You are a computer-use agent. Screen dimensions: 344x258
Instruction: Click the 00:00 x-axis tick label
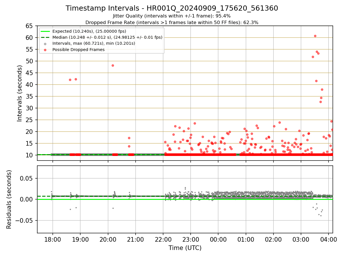tap(218, 239)
